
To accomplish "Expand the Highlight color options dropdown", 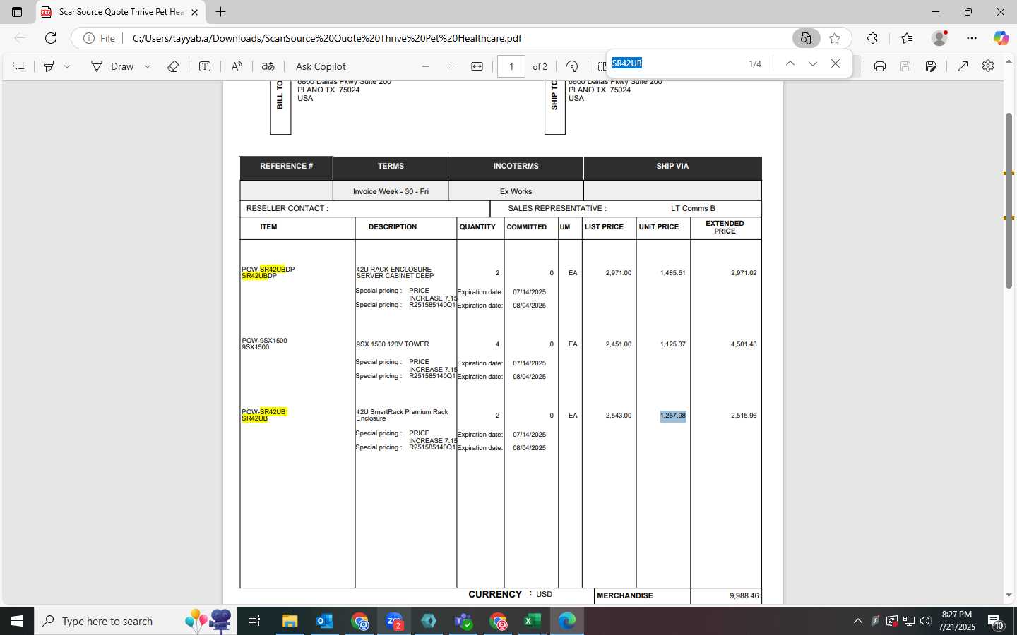I will [x=67, y=66].
